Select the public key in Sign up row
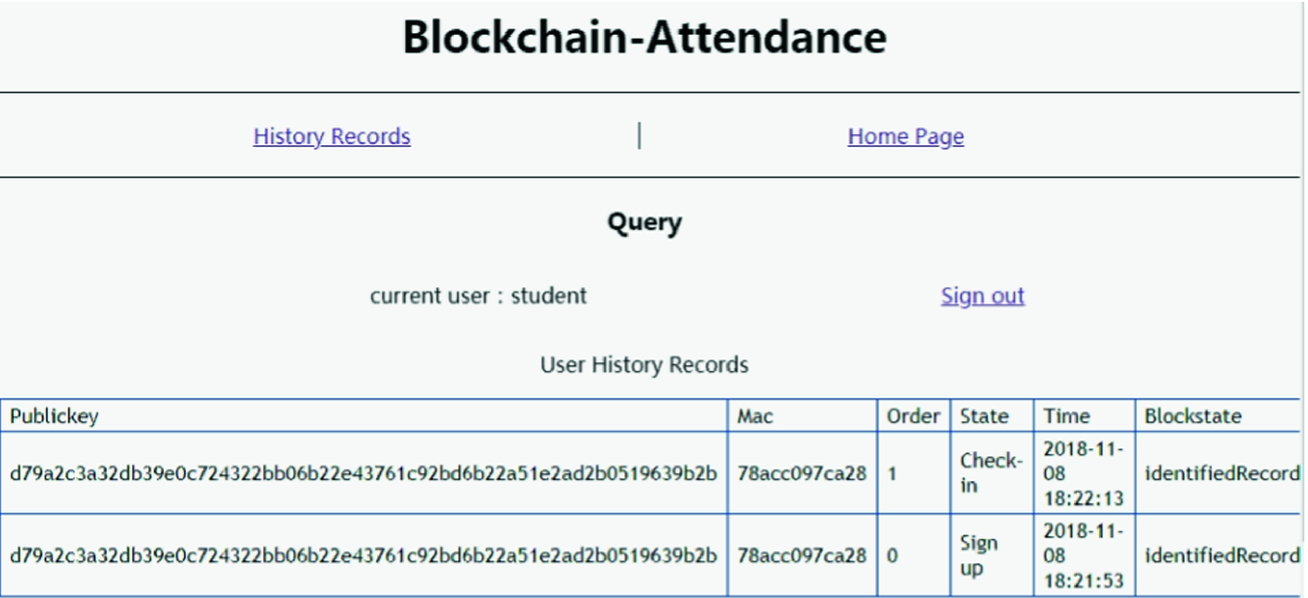 [364, 556]
